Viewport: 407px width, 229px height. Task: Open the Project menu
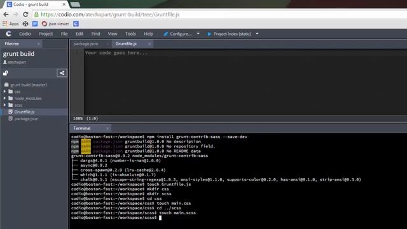coord(46,34)
